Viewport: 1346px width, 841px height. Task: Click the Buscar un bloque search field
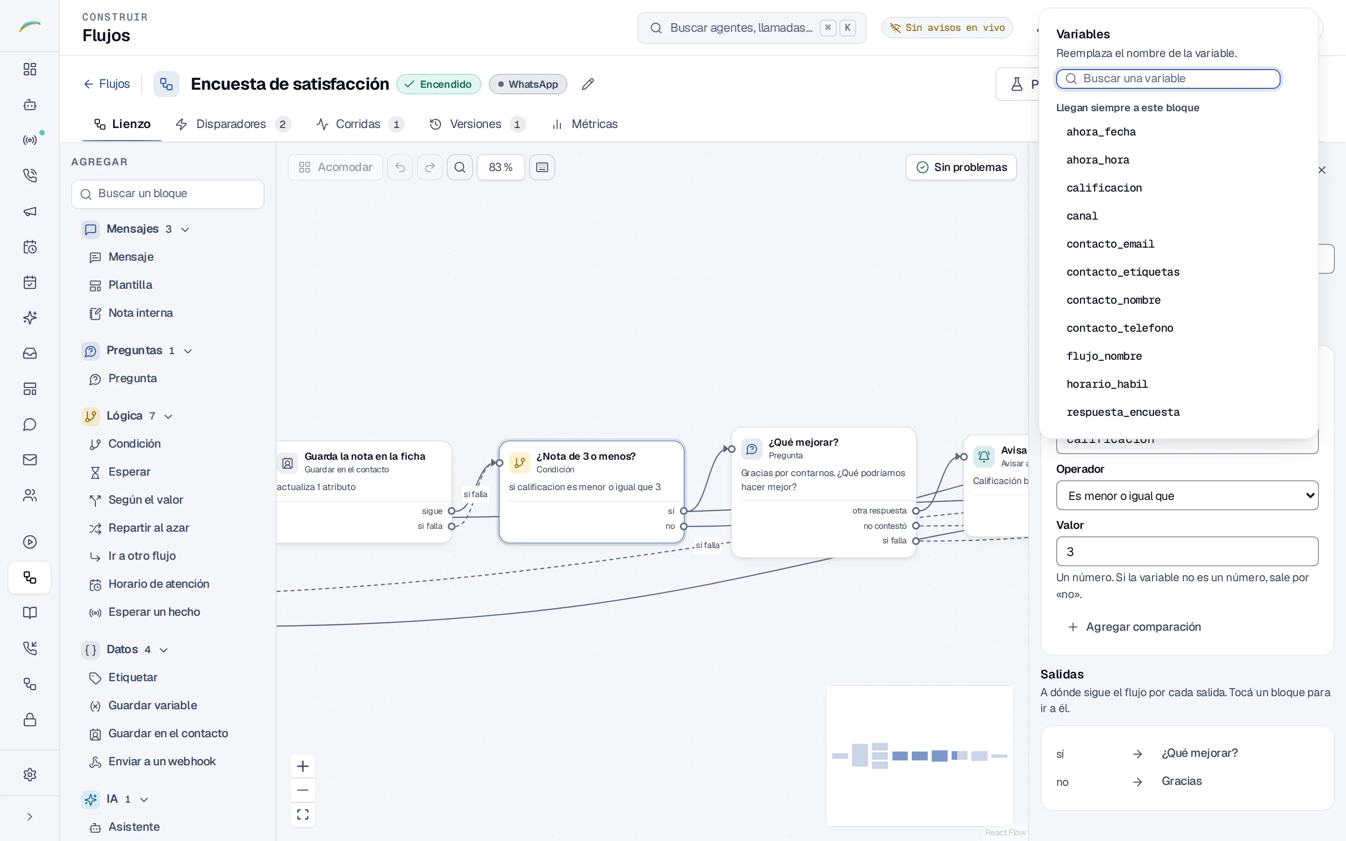pos(167,194)
